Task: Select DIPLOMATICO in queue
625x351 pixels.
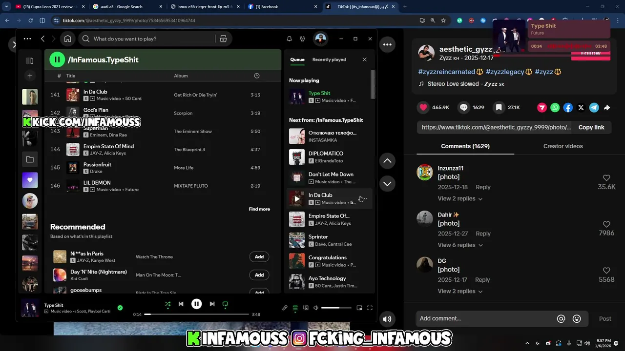Action: (x=329, y=157)
